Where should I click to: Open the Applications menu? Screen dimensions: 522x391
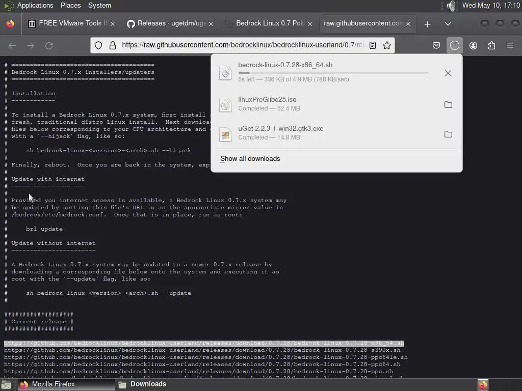point(35,5)
